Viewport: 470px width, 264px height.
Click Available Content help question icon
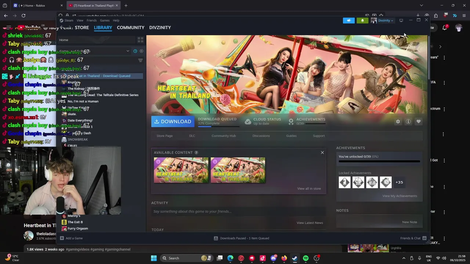point(196,153)
